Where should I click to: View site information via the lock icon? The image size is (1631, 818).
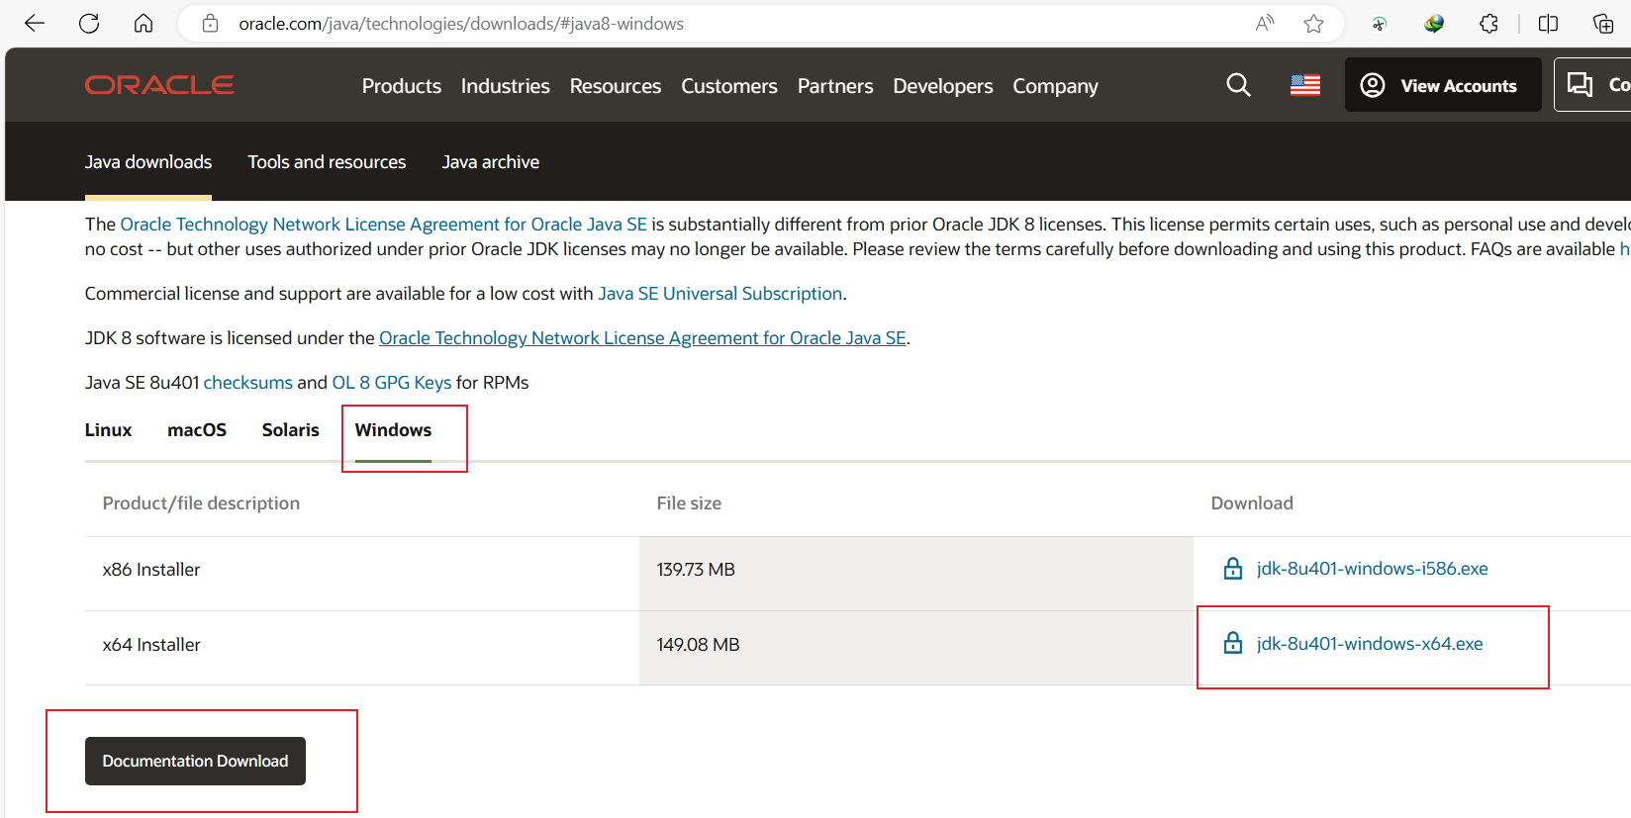(210, 24)
